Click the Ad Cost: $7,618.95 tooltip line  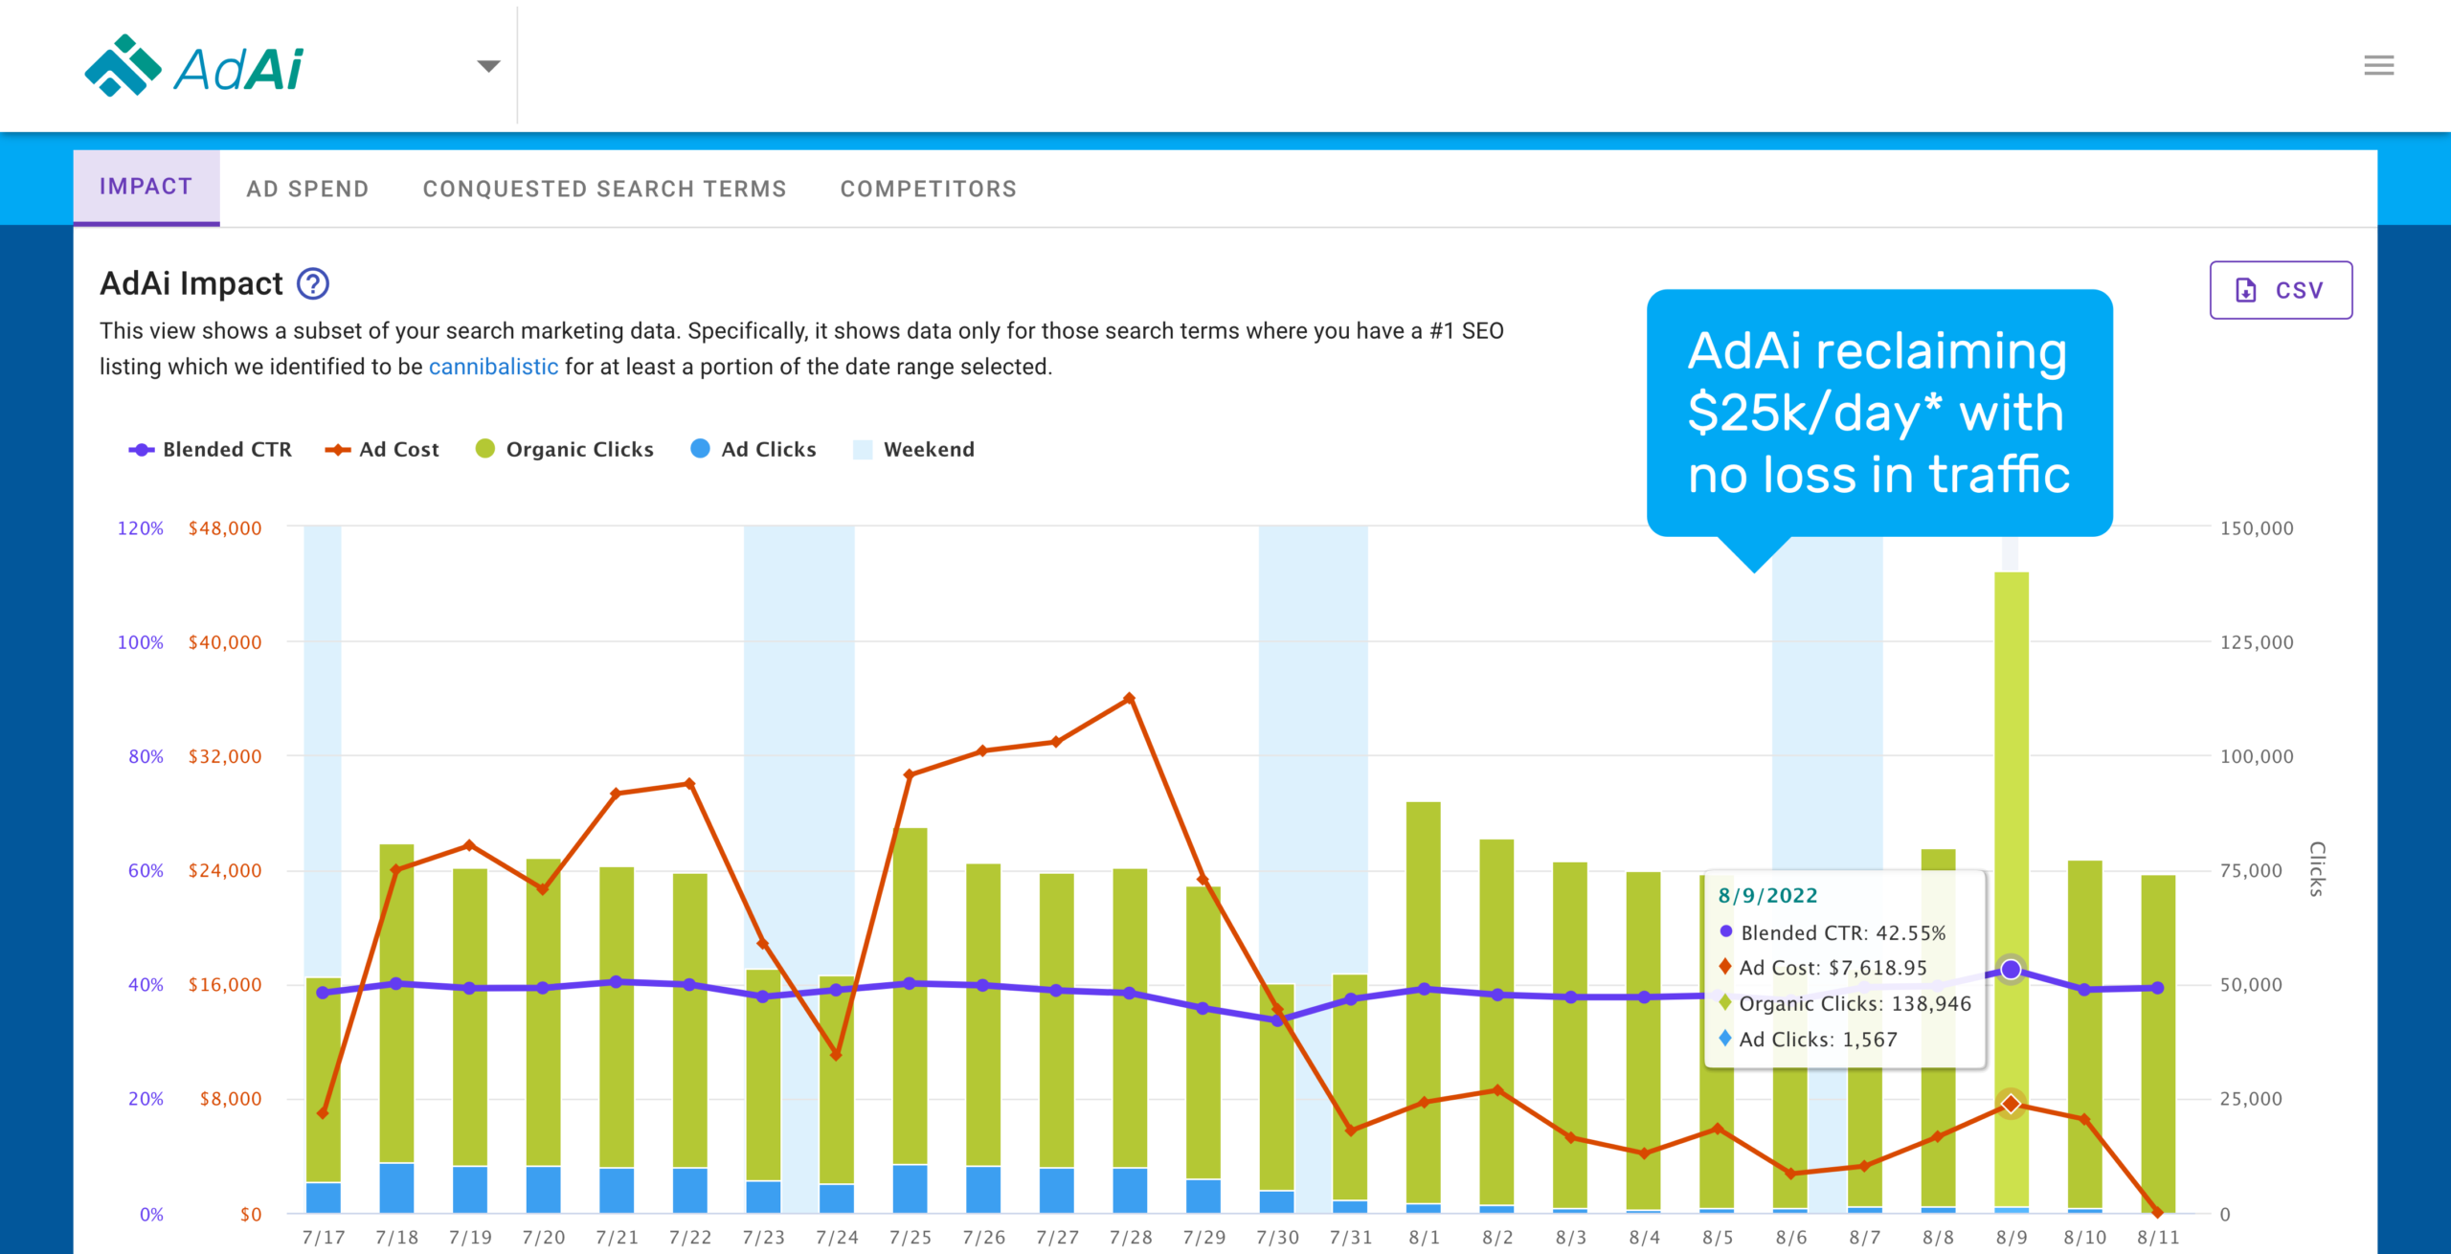[1823, 968]
